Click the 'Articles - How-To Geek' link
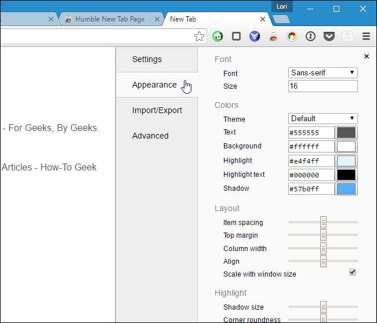377x323 pixels. [x=49, y=167]
